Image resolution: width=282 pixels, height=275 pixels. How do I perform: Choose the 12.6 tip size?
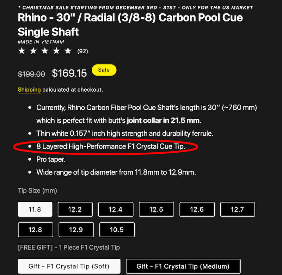(x=197, y=209)
